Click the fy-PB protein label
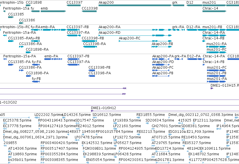Viewport: 239px width, 164px height. coord(36,79)
